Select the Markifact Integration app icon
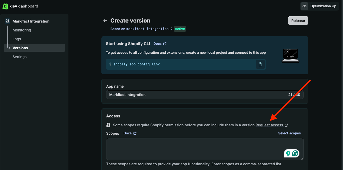This screenshot has height=170, width=343. pos(8,21)
